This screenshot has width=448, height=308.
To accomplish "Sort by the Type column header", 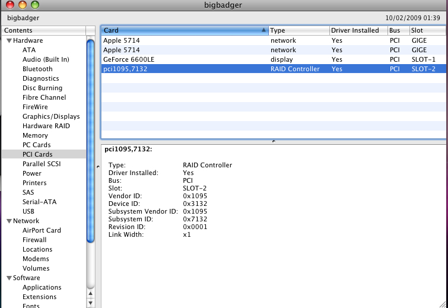I will (x=299, y=30).
